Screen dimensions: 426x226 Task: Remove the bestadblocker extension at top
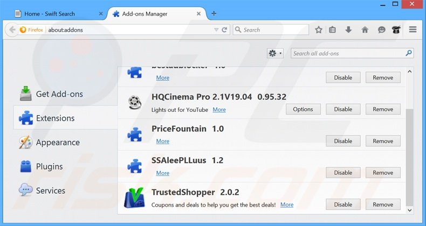click(x=383, y=77)
